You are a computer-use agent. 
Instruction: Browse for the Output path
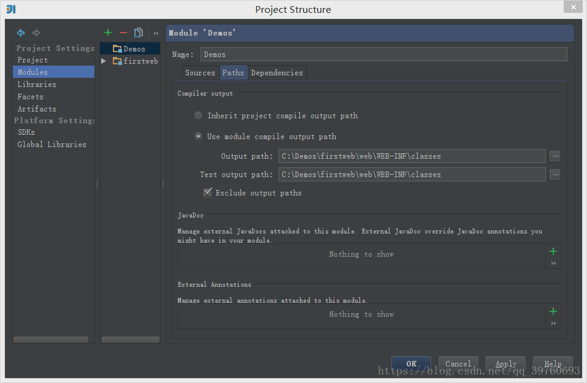tap(555, 156)
